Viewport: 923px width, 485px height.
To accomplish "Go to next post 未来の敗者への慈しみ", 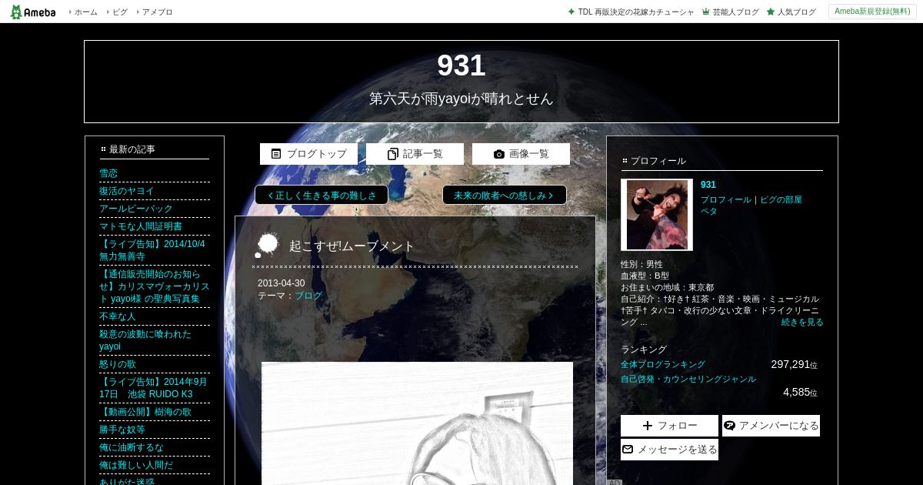I will [505, 195].
